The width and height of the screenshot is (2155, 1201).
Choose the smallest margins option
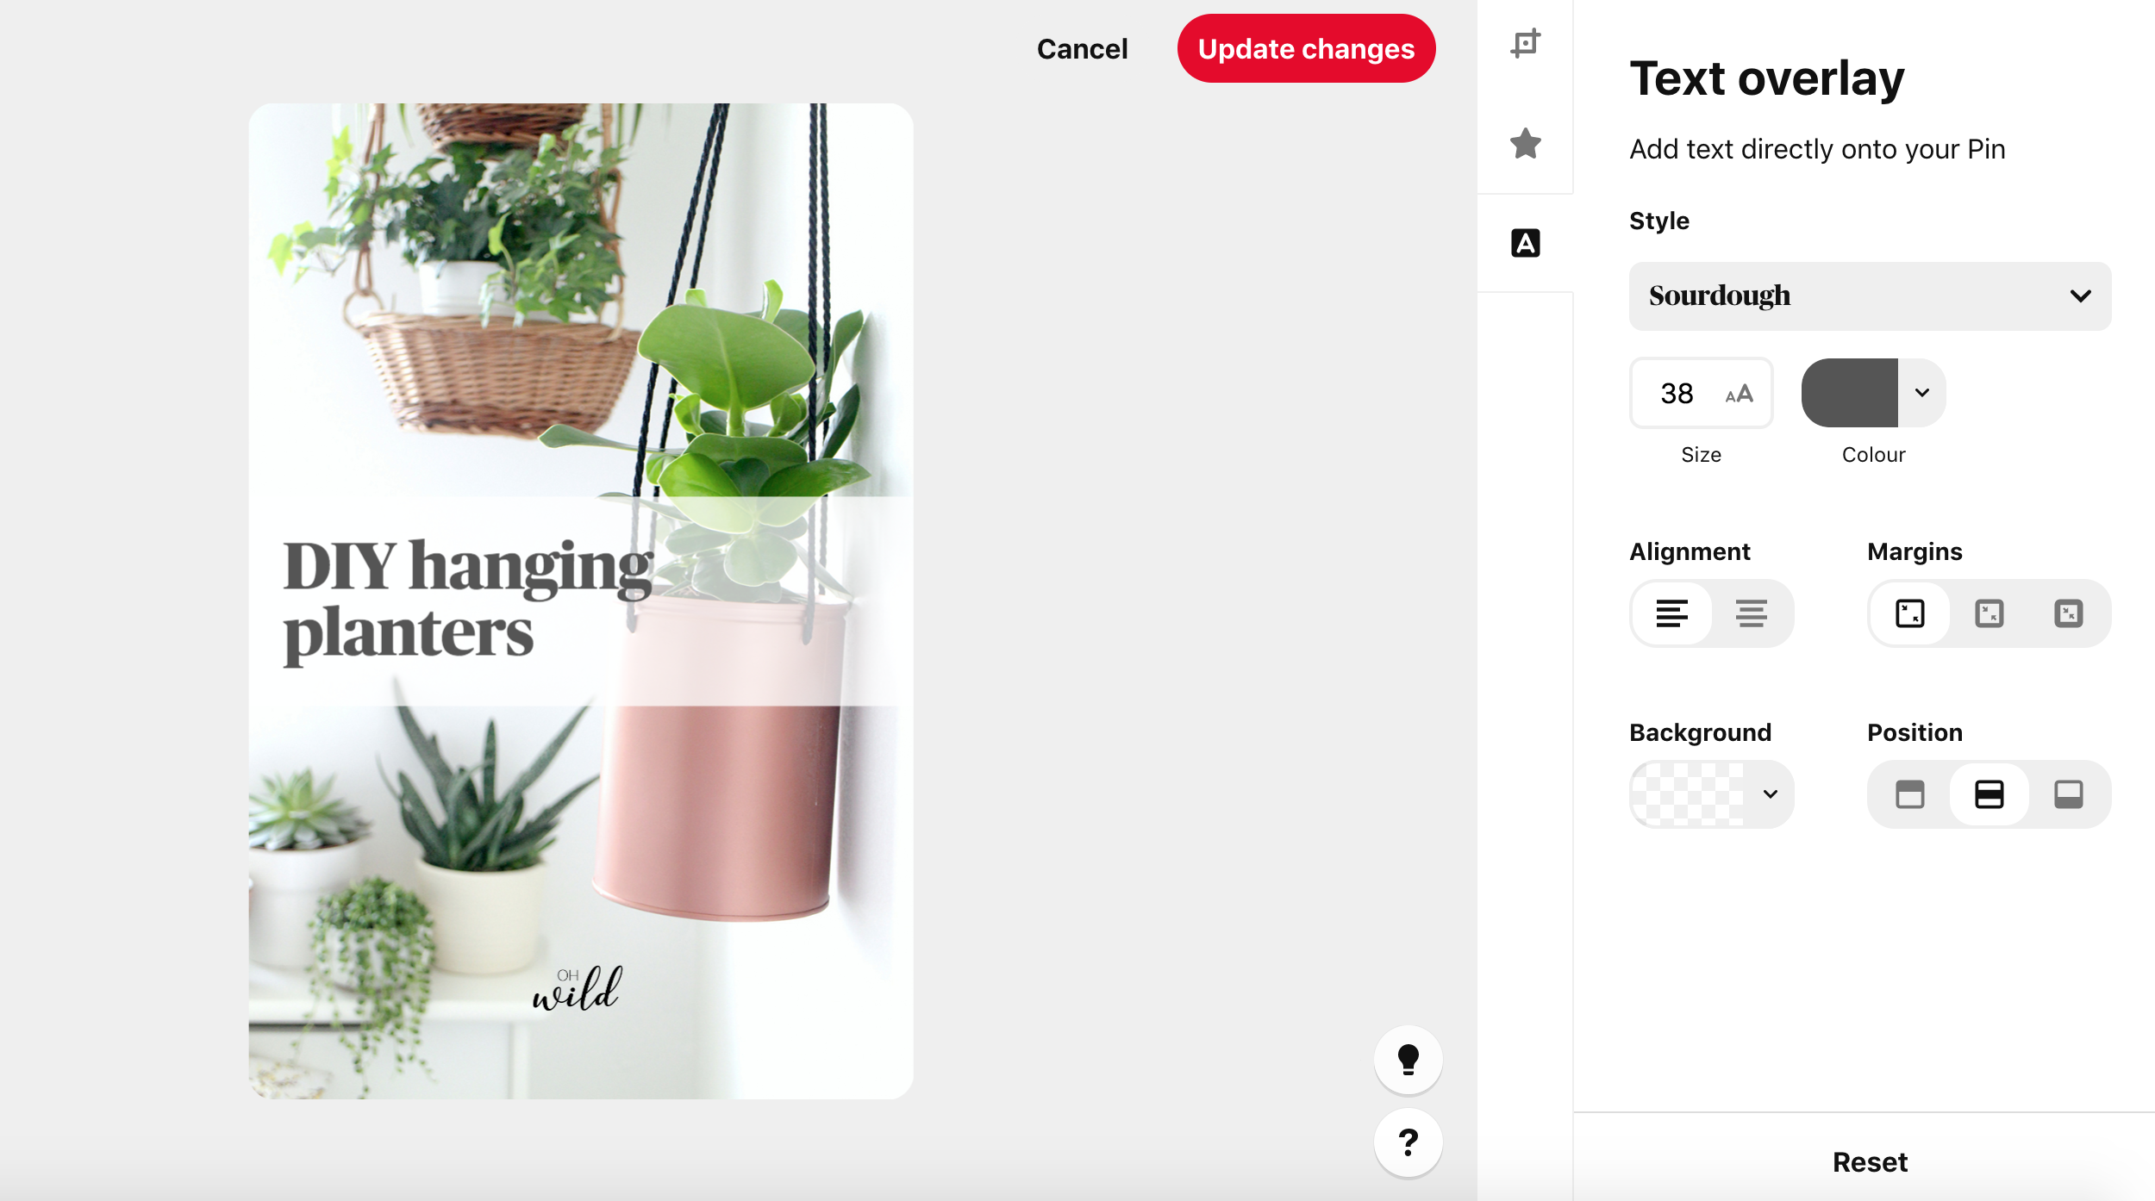click(x=1909, y=613)
